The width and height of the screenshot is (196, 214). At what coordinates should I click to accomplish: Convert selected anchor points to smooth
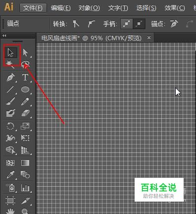coord(92,24)
